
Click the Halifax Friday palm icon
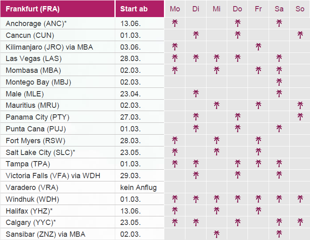coord(258,211)
